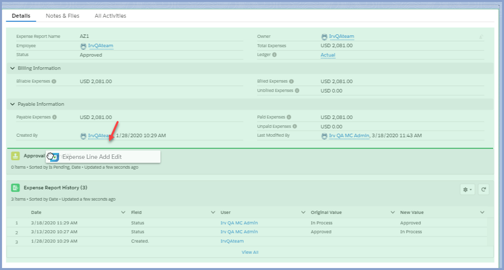Open the User column dropdown
This screenshot has height=270, width=504.
[303, 212]
